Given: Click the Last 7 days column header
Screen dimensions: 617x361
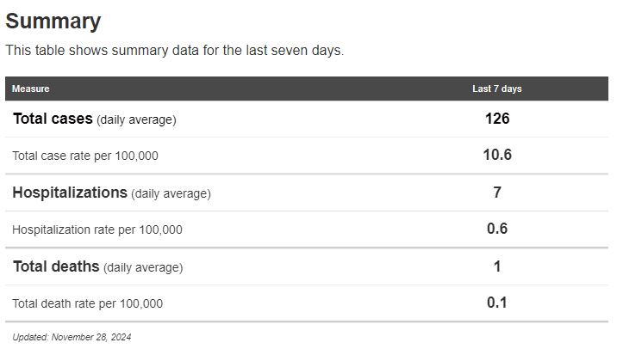Looking at the screenshot, I should point(496,89).
